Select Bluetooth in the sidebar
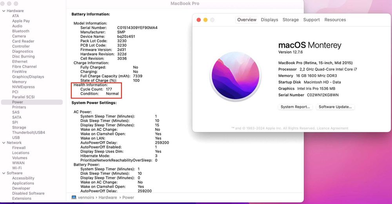The height and width of the screenshot is (204, 392). (21, 31)
